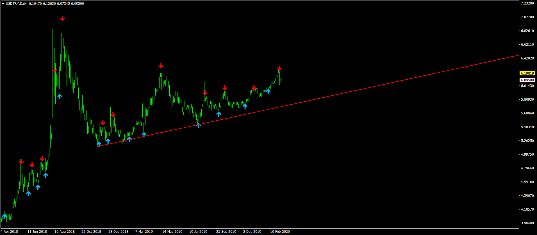This screenshot has height=235, width=537.
Task: Click the first red down arrow near April 2018
Action: point(21,162)
